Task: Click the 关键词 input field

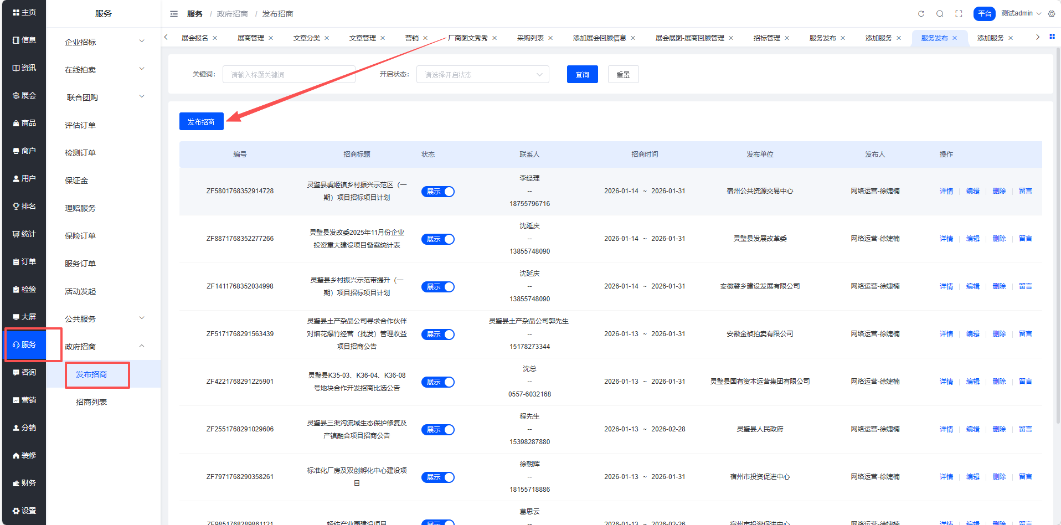Action: 289,75
